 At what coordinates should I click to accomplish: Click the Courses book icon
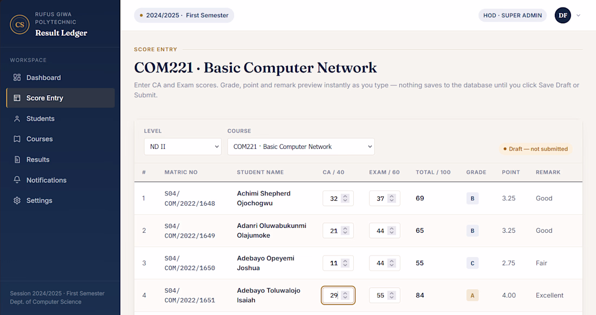pos(17,139)
